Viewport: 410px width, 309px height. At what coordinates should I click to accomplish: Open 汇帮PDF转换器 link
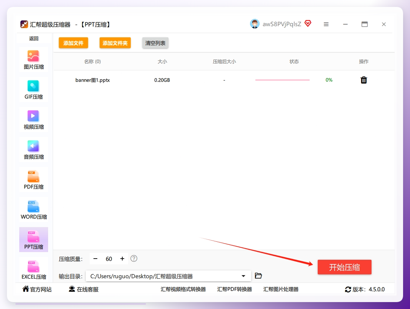[x=235, y=289]
